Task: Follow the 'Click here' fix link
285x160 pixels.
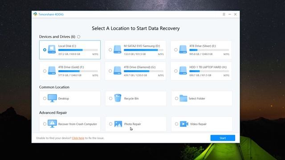Action: 78,138
